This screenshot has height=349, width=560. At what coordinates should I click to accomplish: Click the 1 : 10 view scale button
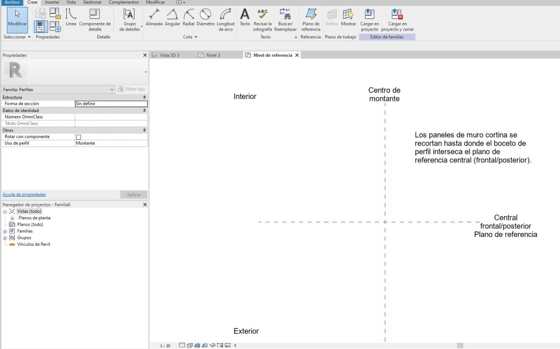165,346
